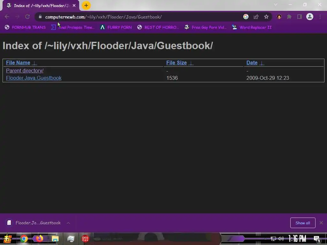Click the Index of page heading
Image resolution: width=327 pixels, height=245 pixels.
pos(108,46)
